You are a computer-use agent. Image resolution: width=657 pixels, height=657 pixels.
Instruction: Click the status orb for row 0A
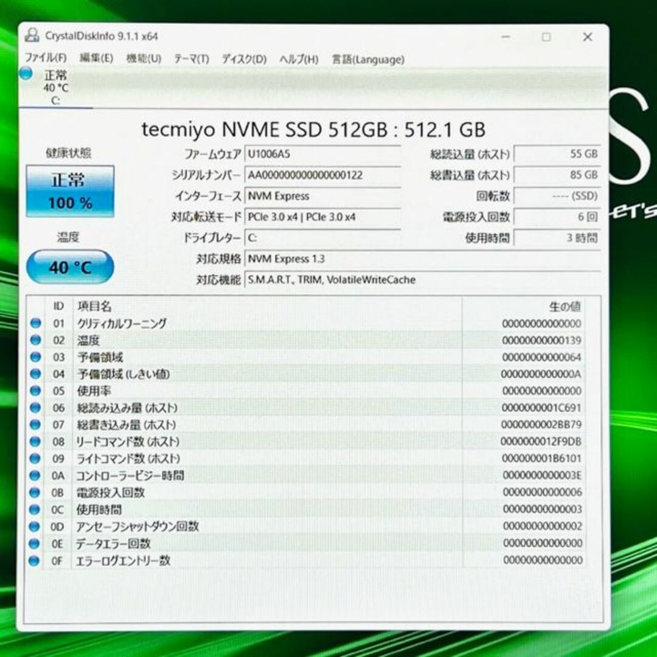pyautogui.click(x=35, y=476)
